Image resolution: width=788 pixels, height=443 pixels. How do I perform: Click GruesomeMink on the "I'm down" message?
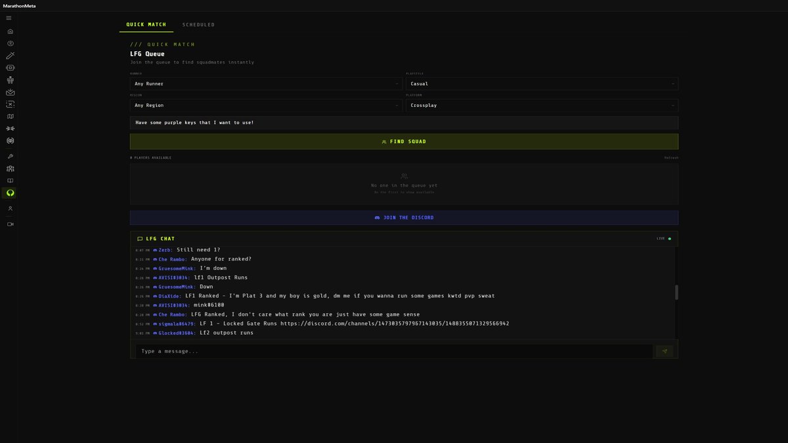pyautogui.click(x=177, y=268)
